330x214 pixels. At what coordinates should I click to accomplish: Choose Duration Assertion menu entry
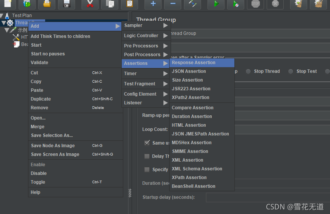point(202,116)
